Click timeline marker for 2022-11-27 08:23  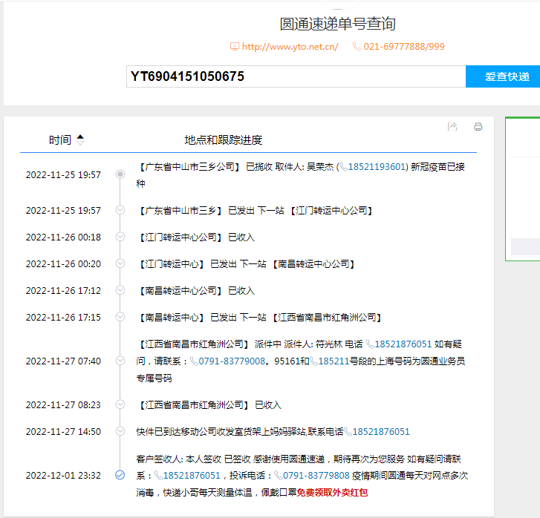coord(120,404)
